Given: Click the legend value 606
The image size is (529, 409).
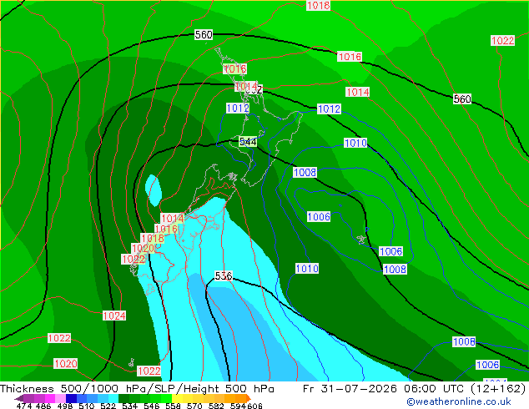Looking at the screenshot, I should coord(254,406).
